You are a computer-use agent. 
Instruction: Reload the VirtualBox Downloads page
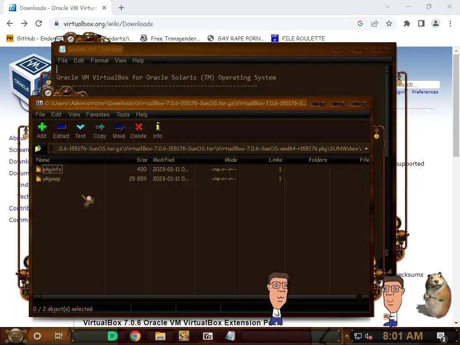coord(39,23)
